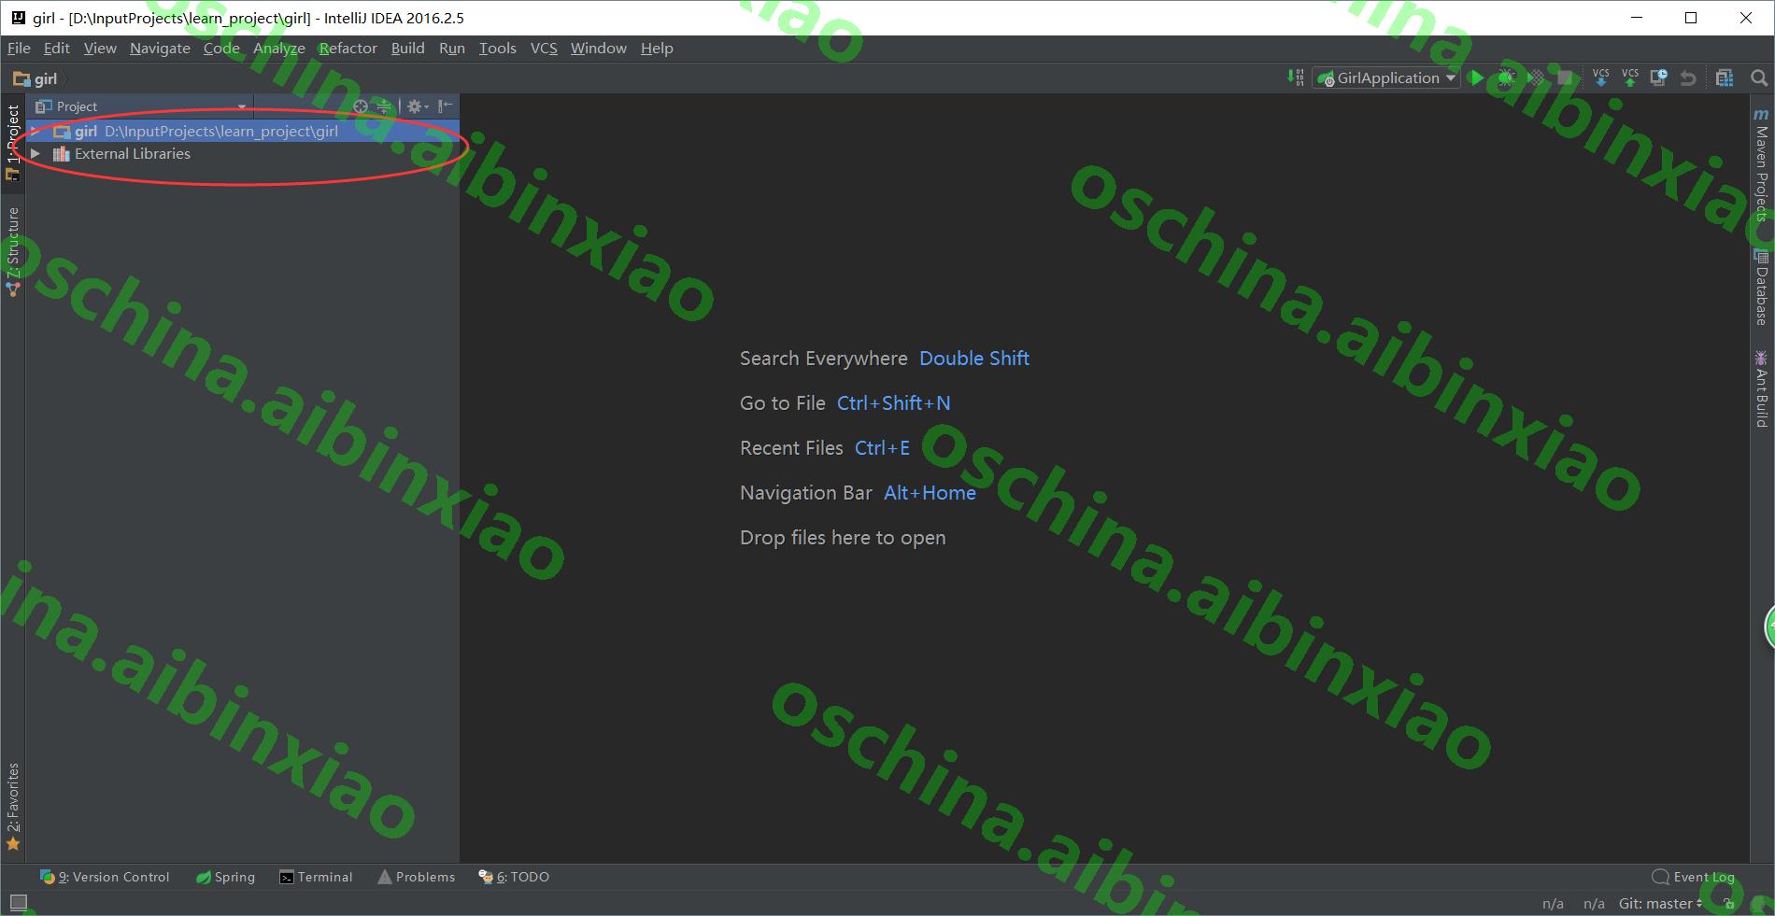Open the Tools menu

coord(497,48)
